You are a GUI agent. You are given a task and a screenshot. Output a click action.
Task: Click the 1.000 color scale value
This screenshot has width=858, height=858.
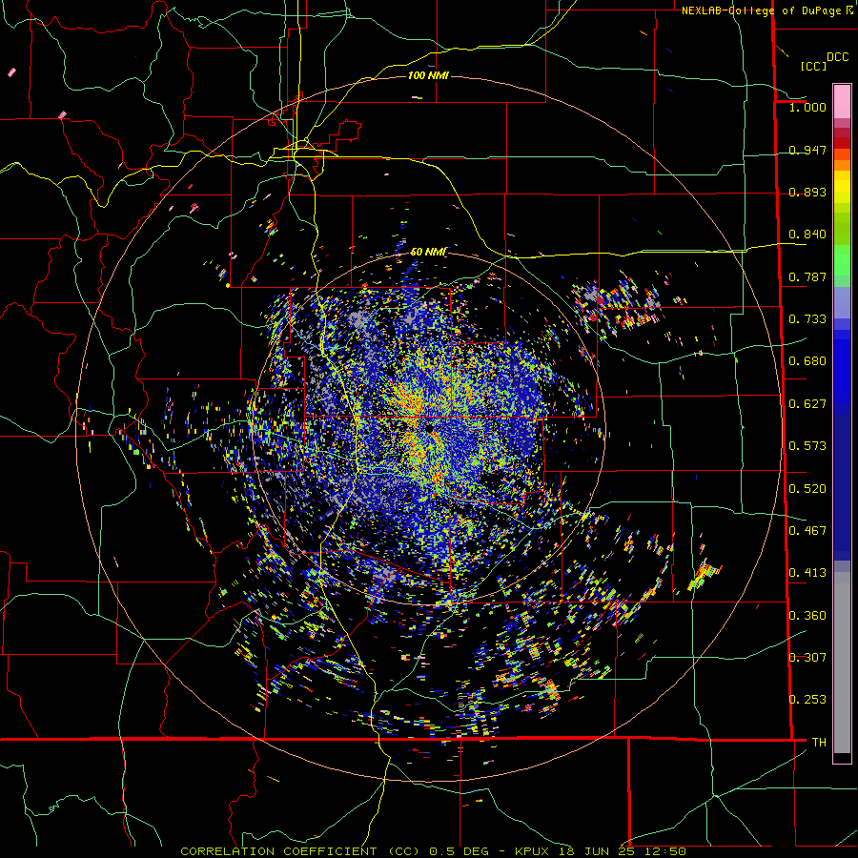tap(807, 107)
